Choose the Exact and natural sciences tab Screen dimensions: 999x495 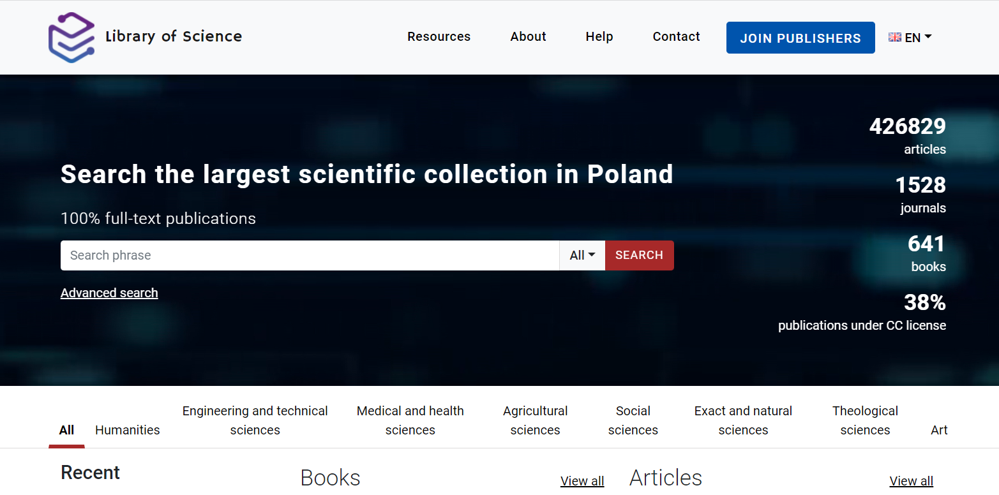coord(743,420)
